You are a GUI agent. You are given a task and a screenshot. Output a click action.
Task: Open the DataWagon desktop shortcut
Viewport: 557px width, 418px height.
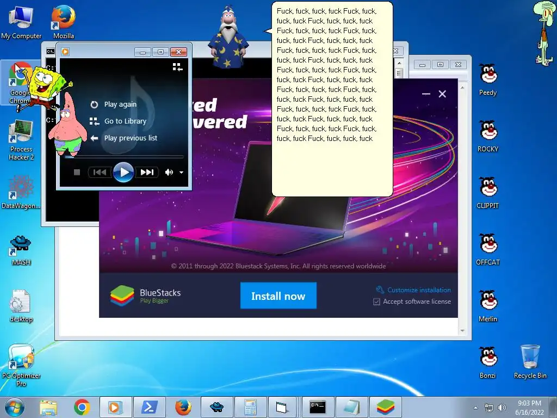point(21,192)
